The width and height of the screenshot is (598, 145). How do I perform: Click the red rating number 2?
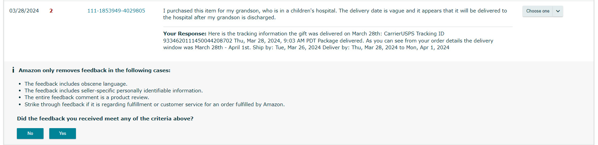(51, 11)
